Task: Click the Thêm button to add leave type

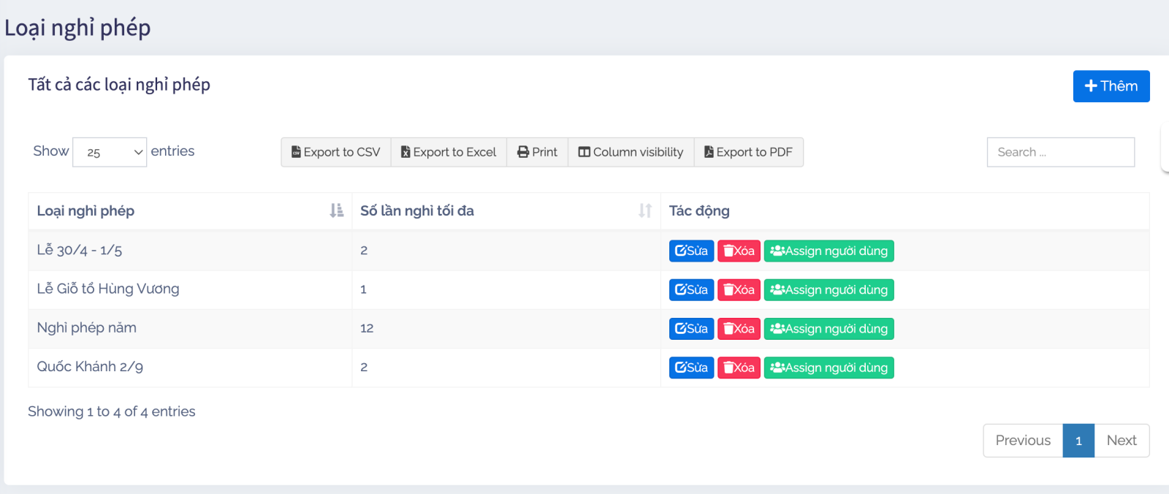Action: pyautogui.click(x=1111, y=86)
